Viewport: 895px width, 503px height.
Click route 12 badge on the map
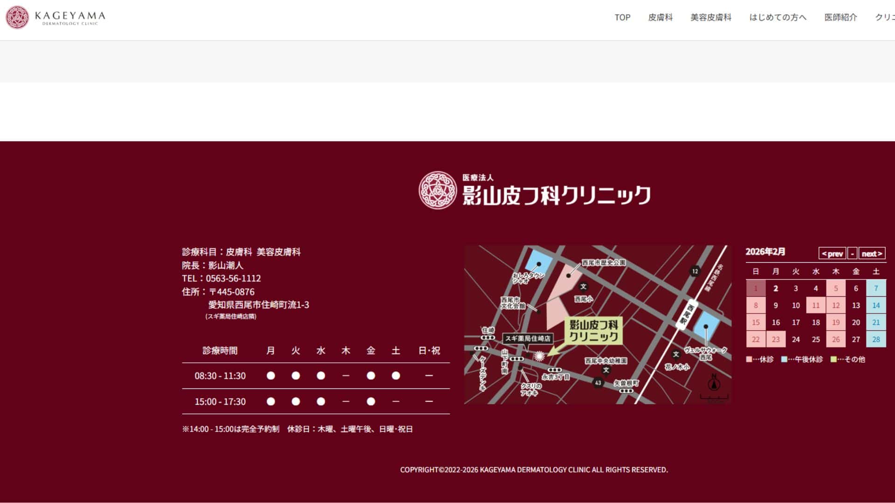pos(695,271)
